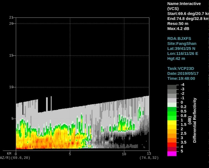
Task: Select the dark gray -4 legend swatch
Action: 172,87
